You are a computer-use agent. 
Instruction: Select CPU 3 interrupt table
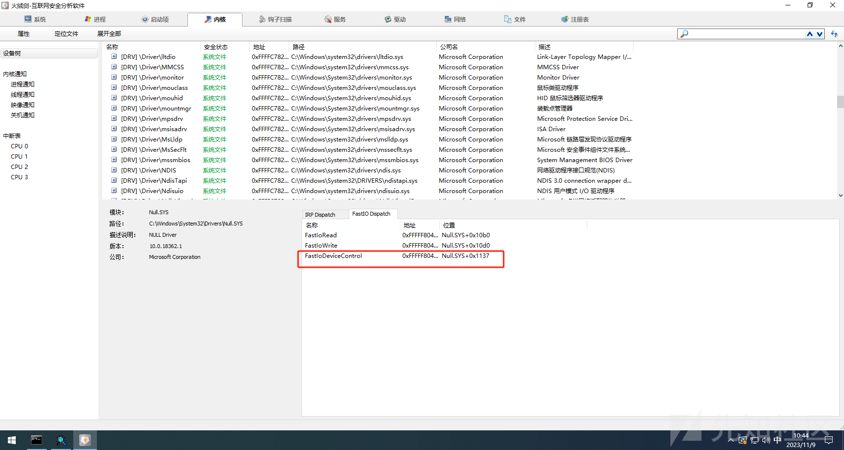[x=19, y=177]
